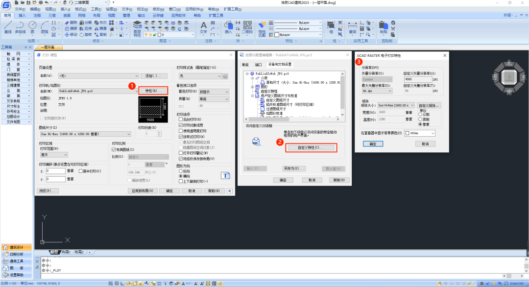
Task: Open ByLayer color swatch dropdown in 特性 panel
Action: pyautogui.click(x=298, y=35)
